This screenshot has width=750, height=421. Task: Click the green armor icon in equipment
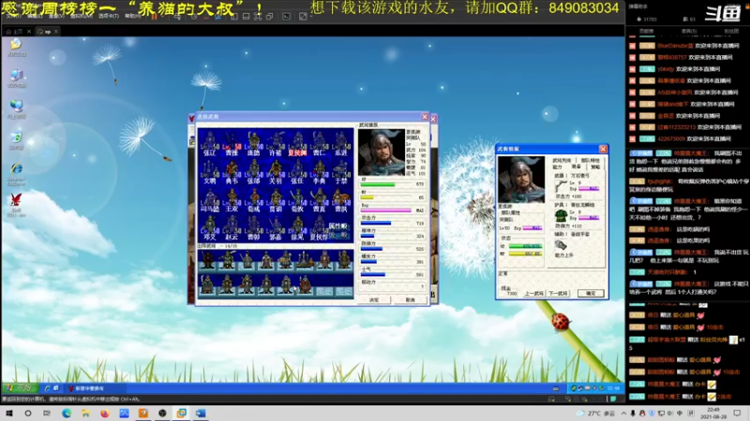click(x=561, y=215)
